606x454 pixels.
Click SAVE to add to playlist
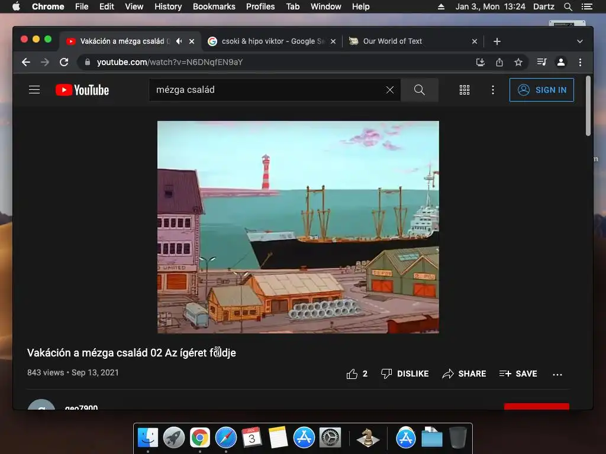coord(518,374)
